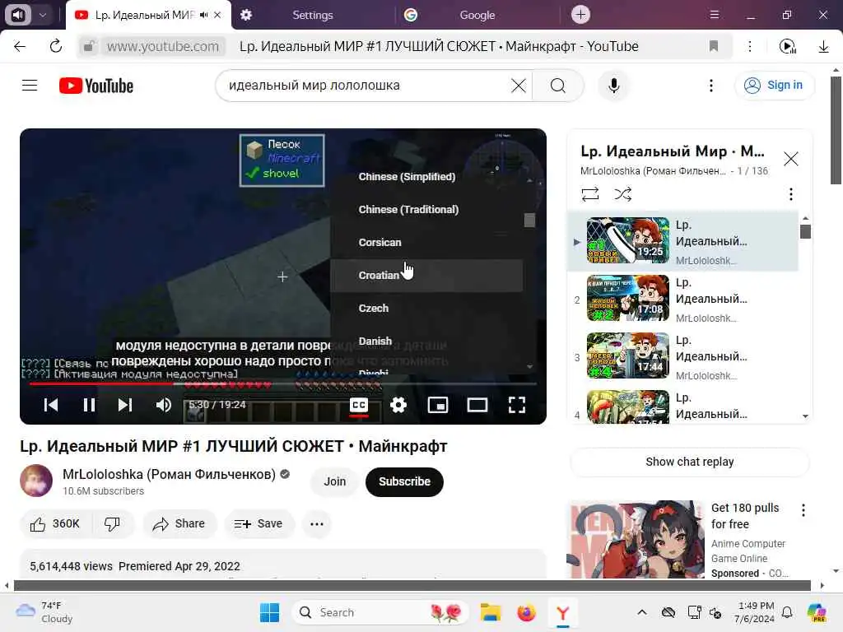Viewport: 843px width, 632px height.
Task: Show chat replay
Action: [689, 462]
